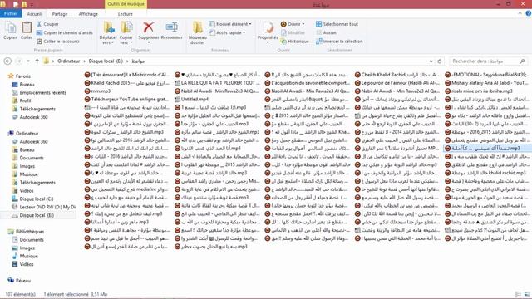
Task: Expand the Nouvel élément dropdown
Action: [230, 24]
